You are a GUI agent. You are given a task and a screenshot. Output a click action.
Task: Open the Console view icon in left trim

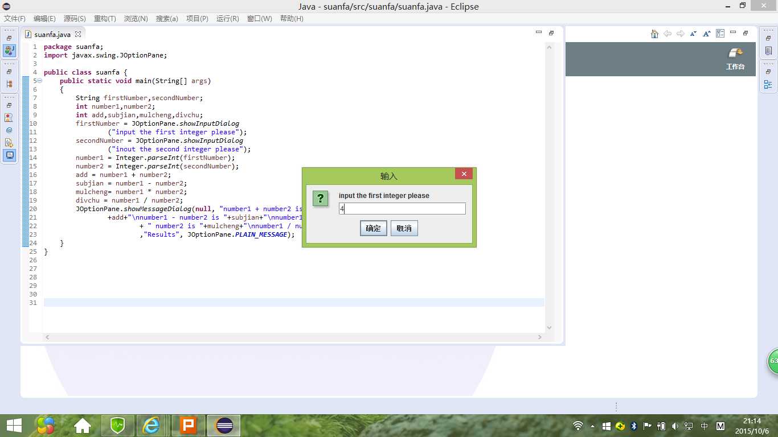coord(9,155)
